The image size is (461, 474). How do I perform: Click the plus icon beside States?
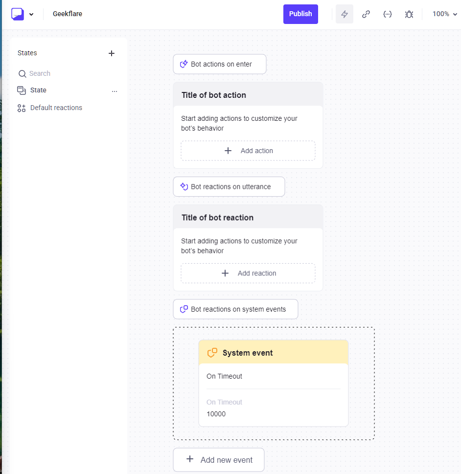[x=112, y=53]
